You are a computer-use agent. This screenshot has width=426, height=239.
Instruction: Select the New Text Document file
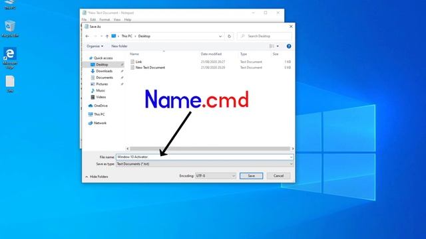(x=150, y=68)
